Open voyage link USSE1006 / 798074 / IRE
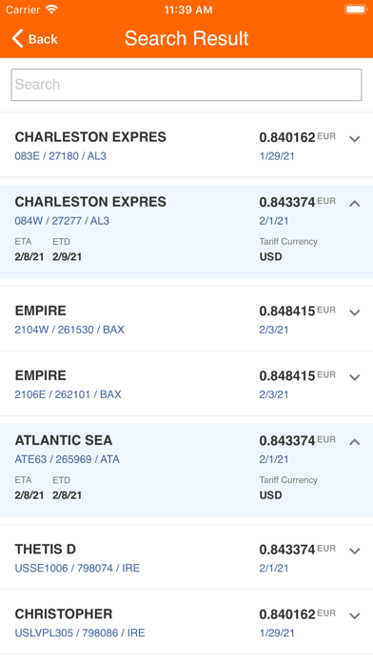373x663 pixels. click(x=77, y=569)
